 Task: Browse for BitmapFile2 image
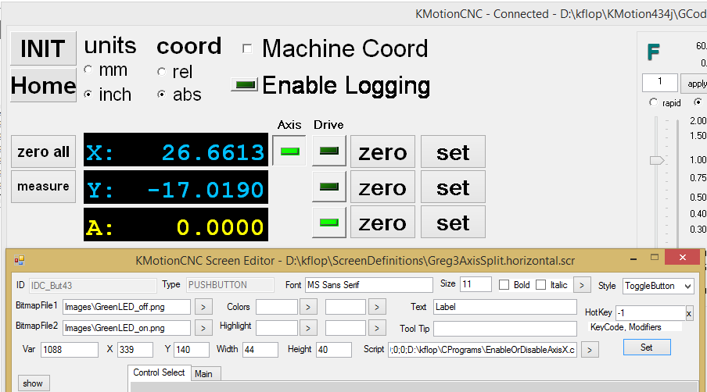203,328
